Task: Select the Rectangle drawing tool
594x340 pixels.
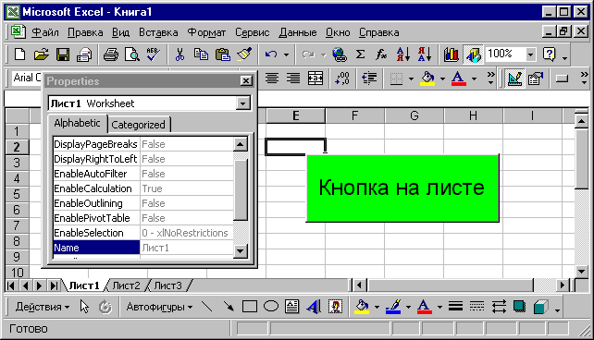Action: (x=249, y=307)
